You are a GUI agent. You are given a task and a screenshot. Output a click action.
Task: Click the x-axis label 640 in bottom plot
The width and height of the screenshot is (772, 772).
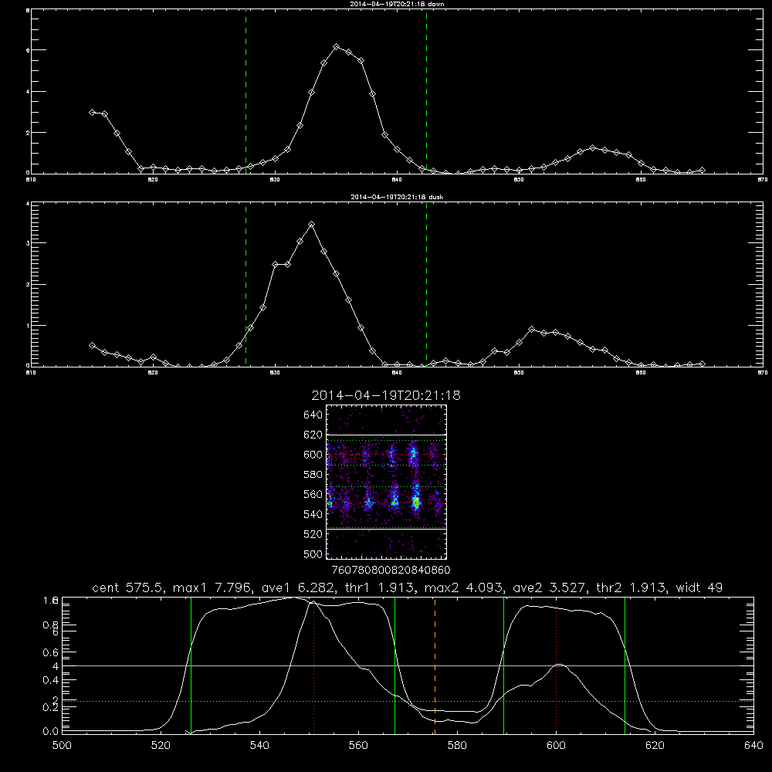pos(753,745)
